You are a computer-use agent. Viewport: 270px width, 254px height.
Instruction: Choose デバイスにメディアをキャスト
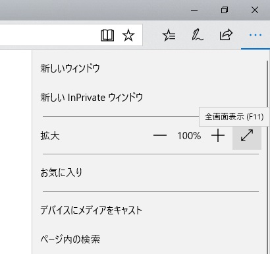click(149, 210)
